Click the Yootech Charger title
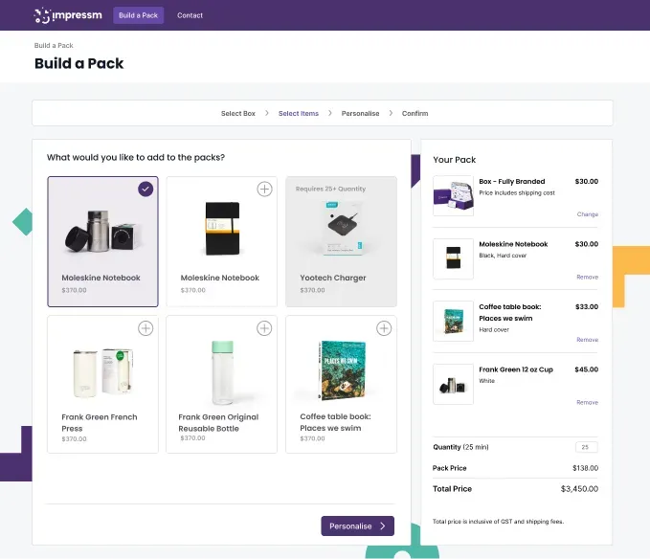Viewport: 650px width, 559px height. pyautogui.click(x=333, y=278)
